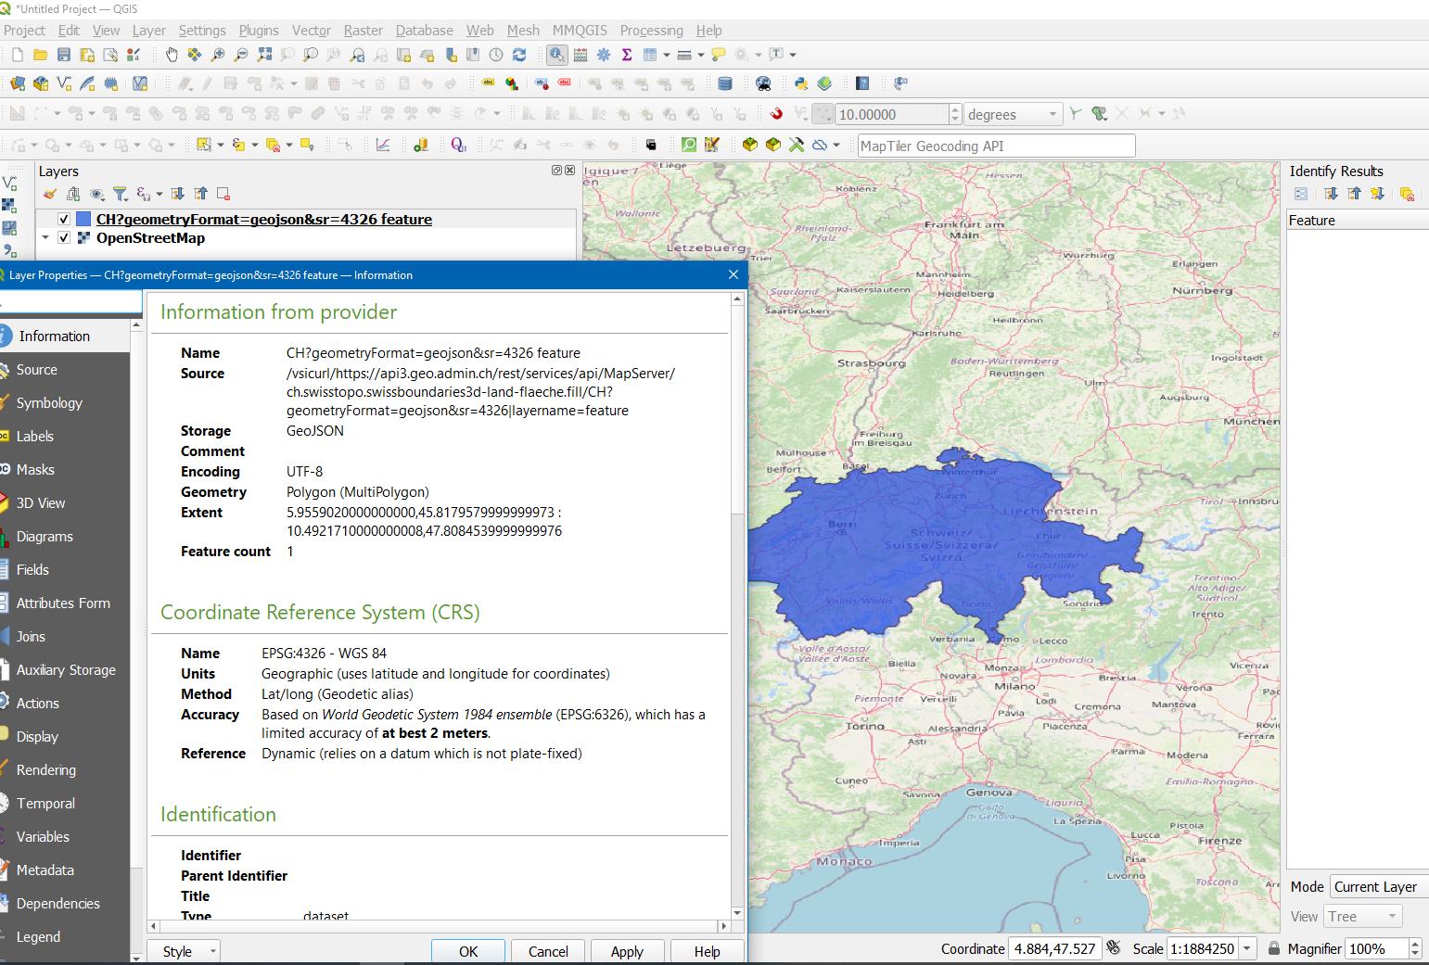
Task: Open the QuickOSM Q icon
Action: tap(458, 145)
